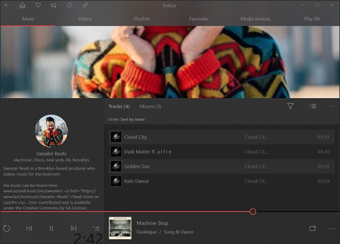The width and height of the screenshot is (340, 244).
Task: Open the info icon in the title bar
Action: (x=69, y=6)
